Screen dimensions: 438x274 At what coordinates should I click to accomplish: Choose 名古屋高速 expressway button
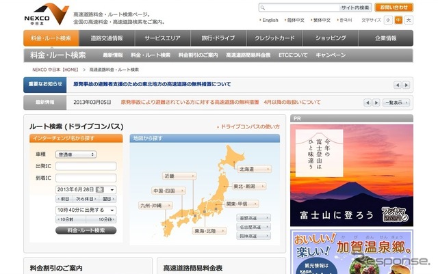[254, 227]
